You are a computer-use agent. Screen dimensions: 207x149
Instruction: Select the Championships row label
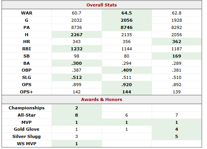click(27, 108)
